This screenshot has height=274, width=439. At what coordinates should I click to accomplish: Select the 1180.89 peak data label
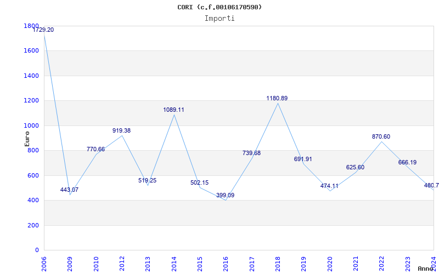[x=277, y=99]
